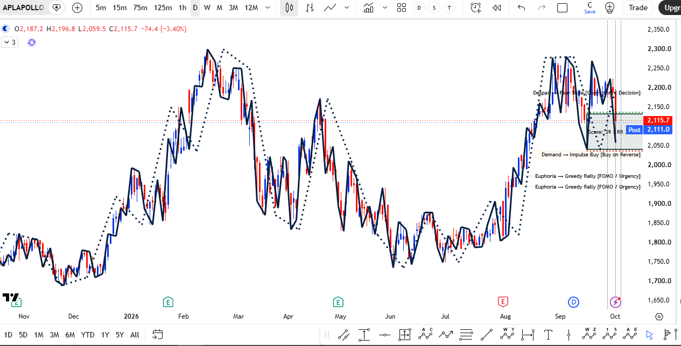Viewport: 681px width, 346px height.
Task: Select the 125m interval
Action: tap(163, 8)
